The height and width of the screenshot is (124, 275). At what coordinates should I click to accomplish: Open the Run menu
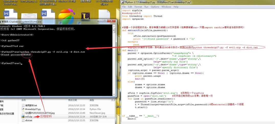pyautogui.click(x=146, y=7)
